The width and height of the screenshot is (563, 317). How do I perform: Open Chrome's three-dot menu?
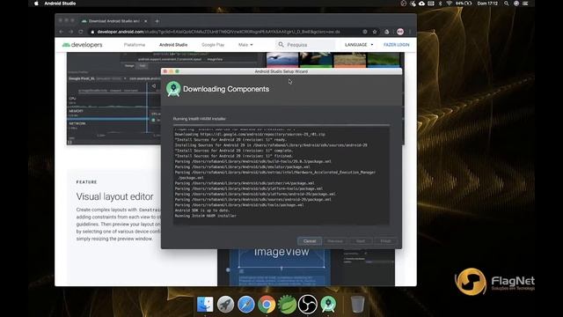pyautogui.click(x=410, y=32)
